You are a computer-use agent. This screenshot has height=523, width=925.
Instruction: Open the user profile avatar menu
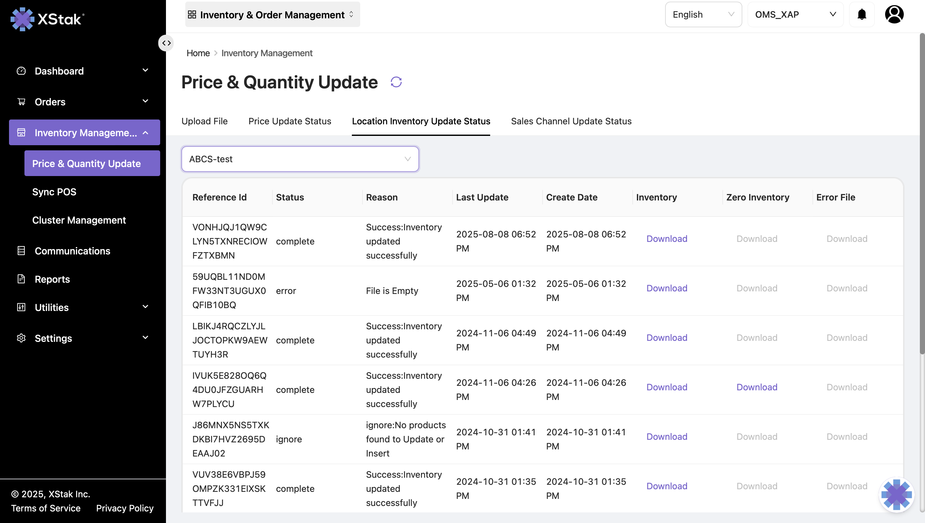click(x=894, y=14)
